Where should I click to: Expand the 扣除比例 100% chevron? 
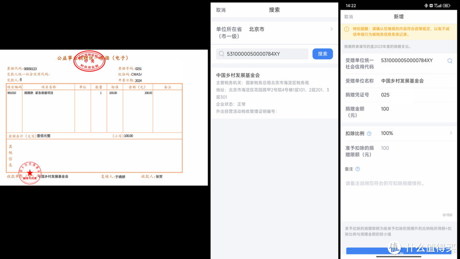(x=451, y=133)
